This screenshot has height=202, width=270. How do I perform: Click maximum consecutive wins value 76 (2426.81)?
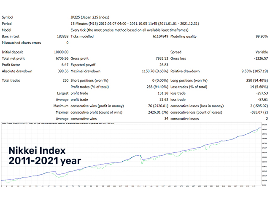click(x=158, y=106)
